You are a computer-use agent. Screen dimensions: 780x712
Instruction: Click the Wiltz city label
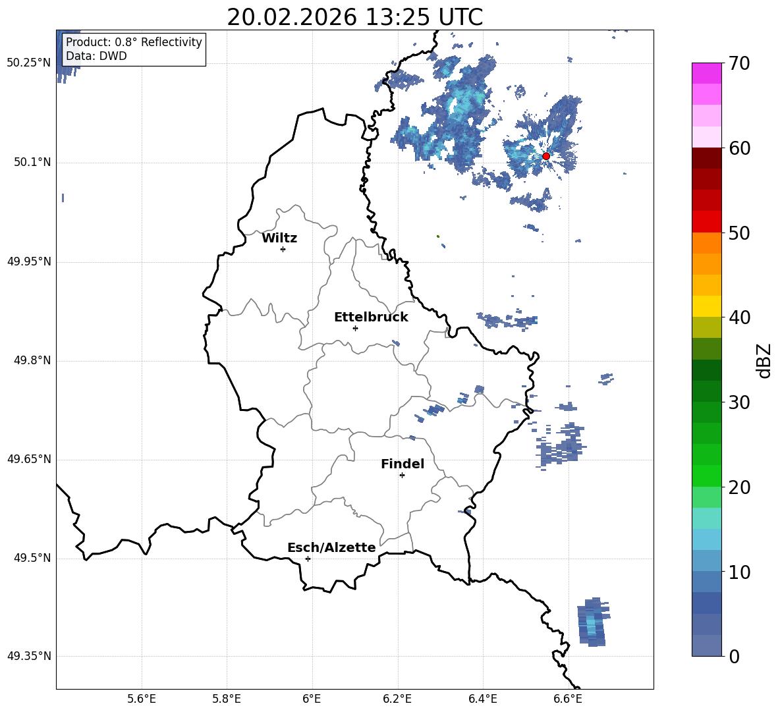[279, 238]
